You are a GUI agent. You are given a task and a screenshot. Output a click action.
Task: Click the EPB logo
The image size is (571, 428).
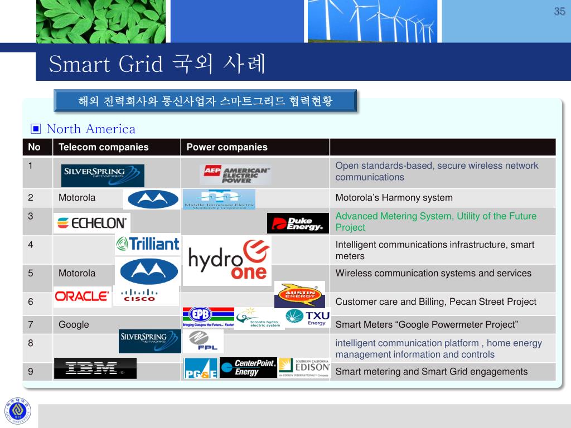(209, 317)
